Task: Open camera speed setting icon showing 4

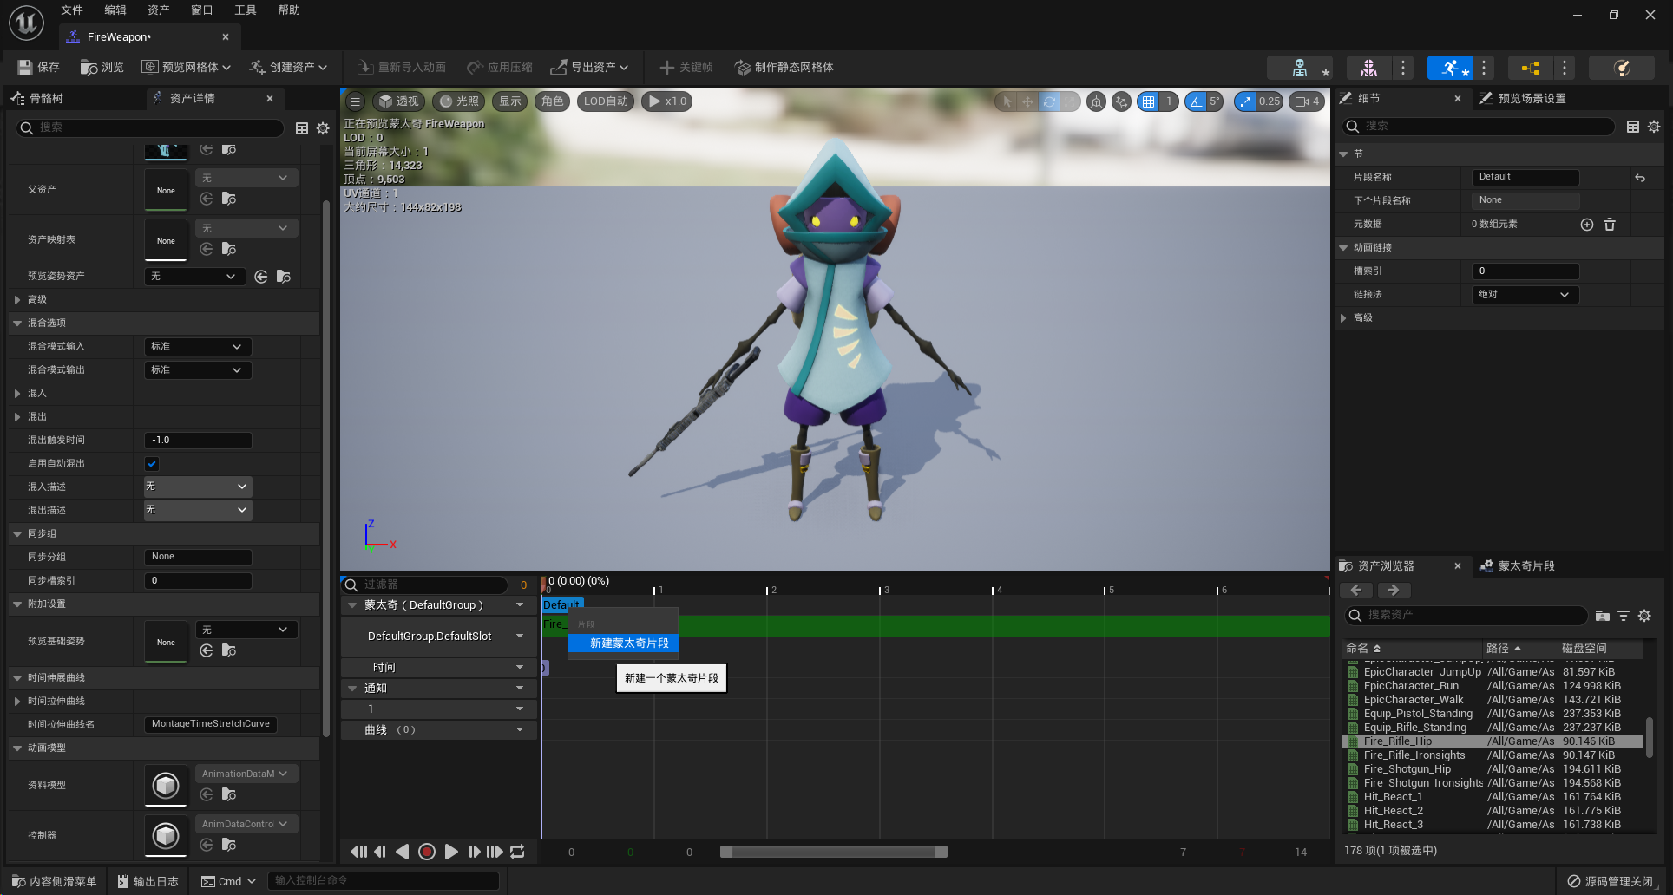Action: (1307, 101)
